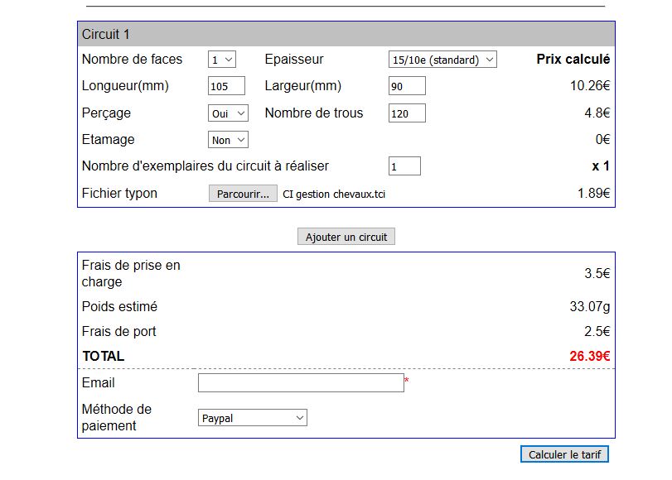Open the Etamage Non dropdown
Screen dimensions: 672x480
click(x=228, y=140)
